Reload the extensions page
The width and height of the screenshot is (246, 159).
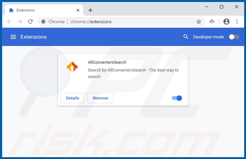(x=30, y=22)
